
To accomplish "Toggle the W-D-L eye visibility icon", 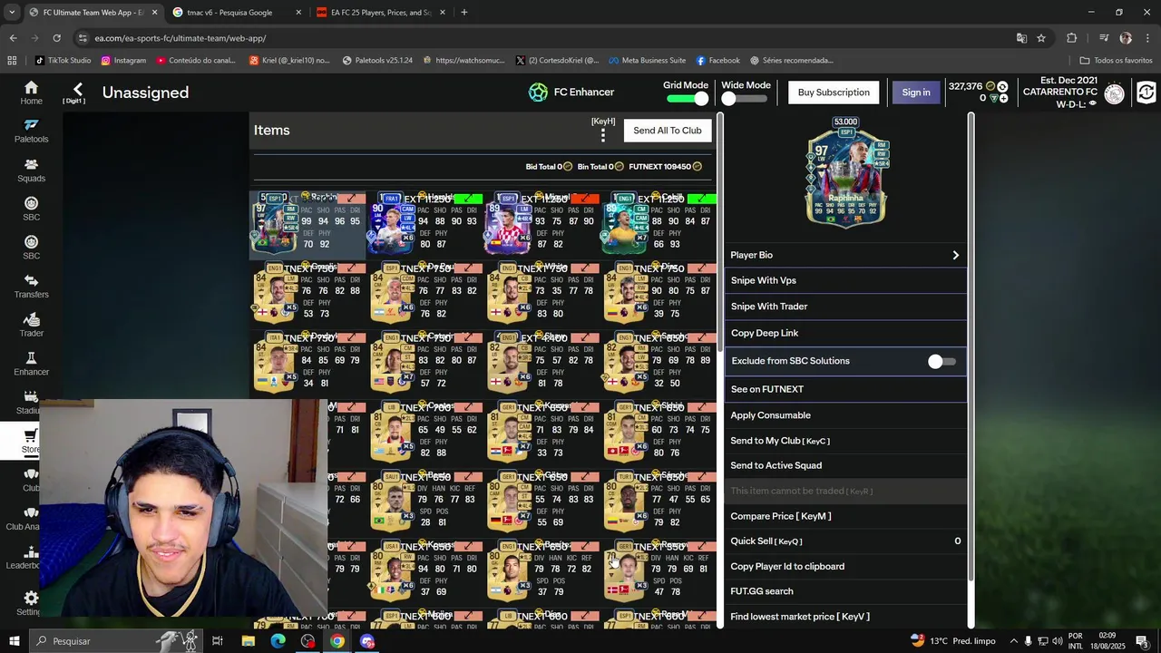I will point(1093,104).
